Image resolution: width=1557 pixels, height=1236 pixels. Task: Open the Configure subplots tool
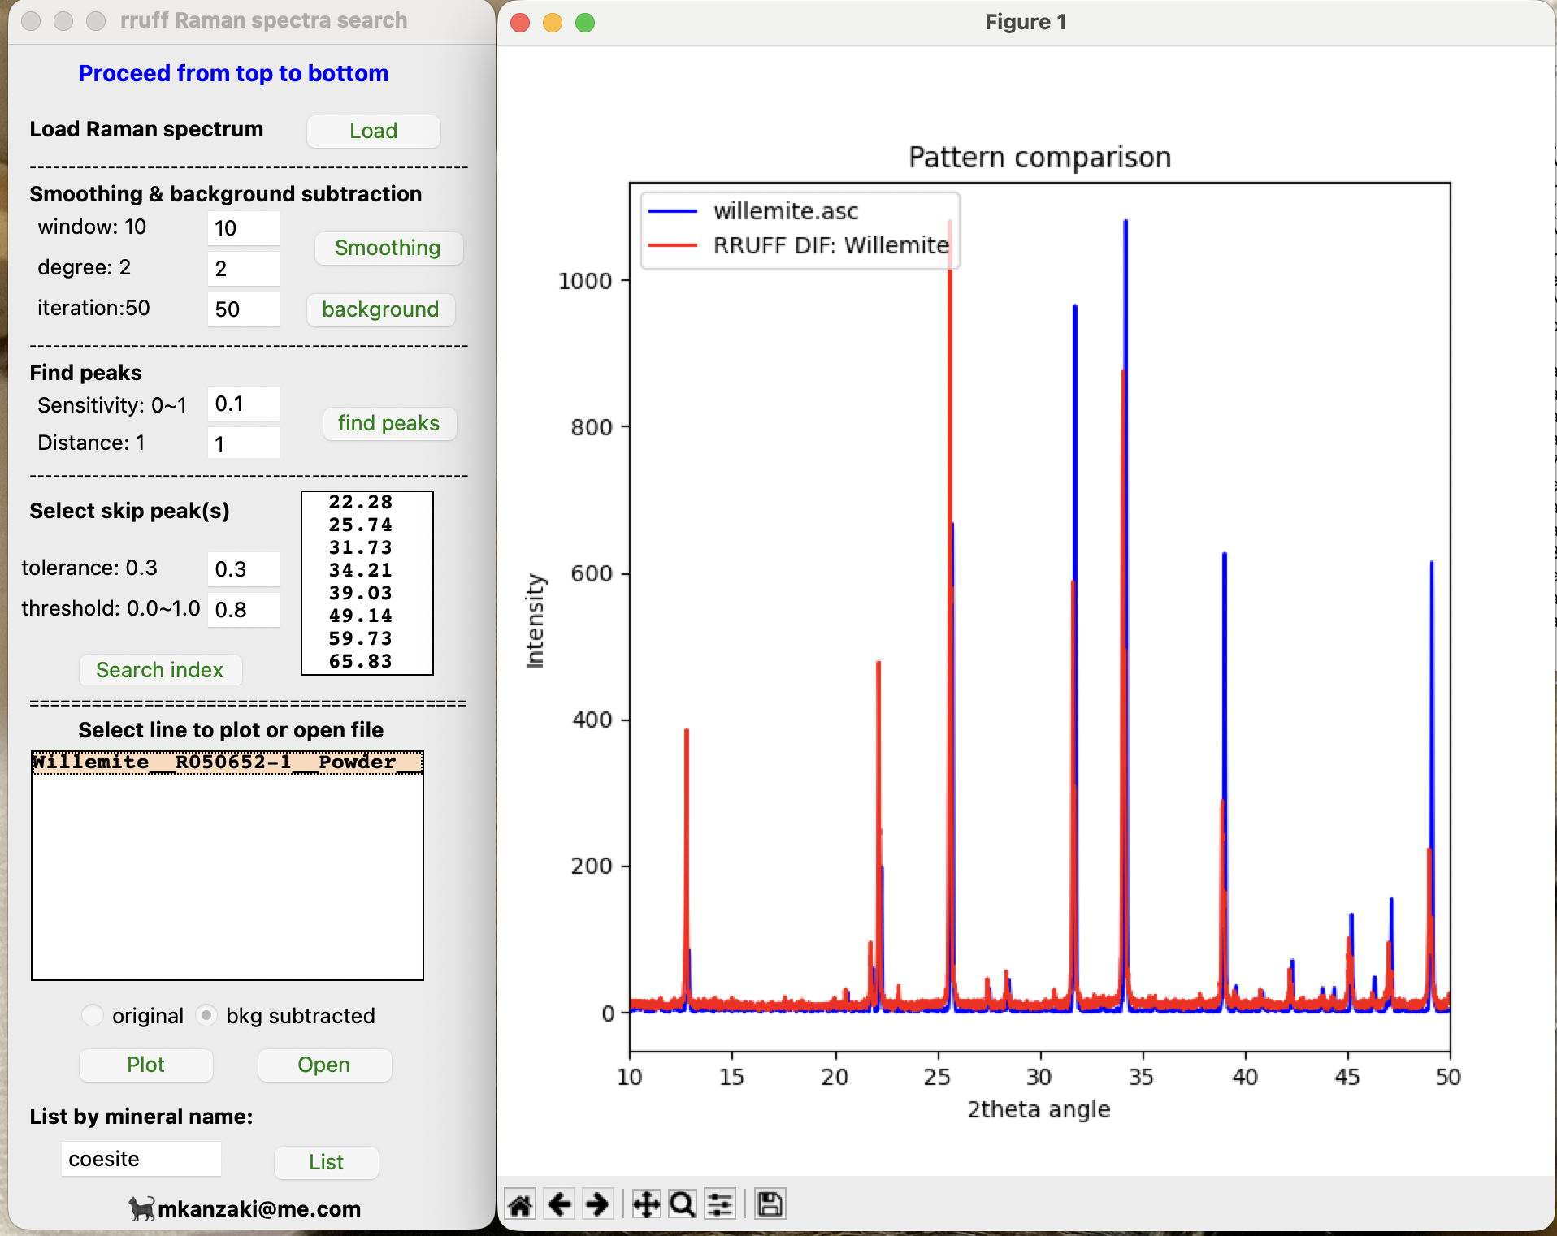[720, 1204]
